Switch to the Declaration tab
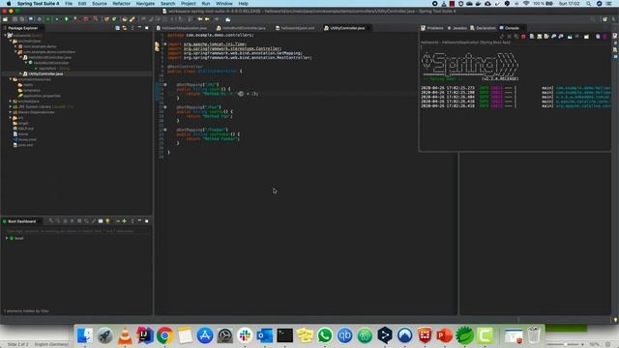Viewport: 619px width, 348px height. [486, 28]
